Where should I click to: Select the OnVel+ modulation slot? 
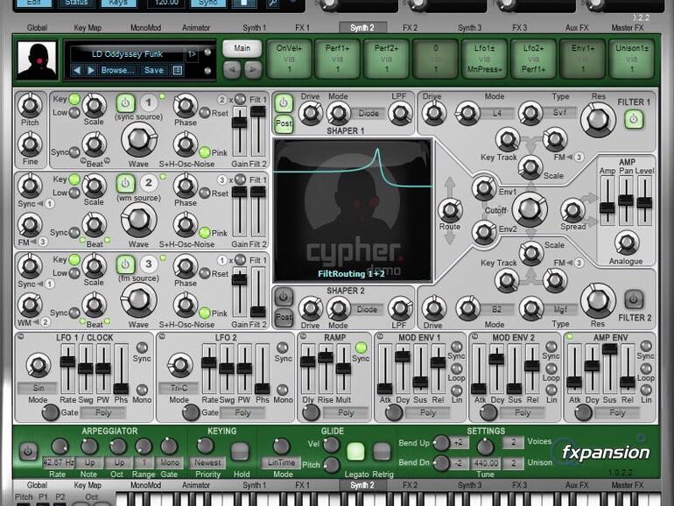pos(289,59)
